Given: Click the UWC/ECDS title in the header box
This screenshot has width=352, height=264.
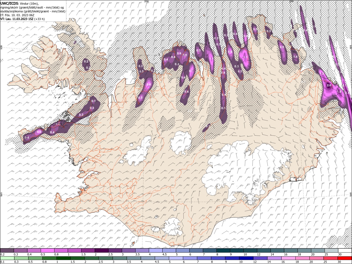Looking at the screenshot, I should click(9, 3).
